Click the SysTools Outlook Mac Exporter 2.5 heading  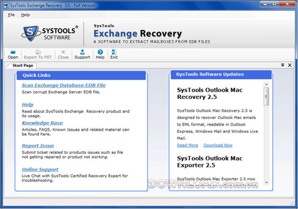[x=210, y=162]
